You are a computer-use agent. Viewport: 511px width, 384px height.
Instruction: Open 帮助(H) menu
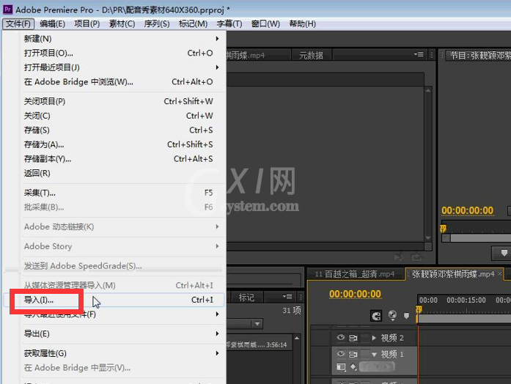(x=303, y=23)
